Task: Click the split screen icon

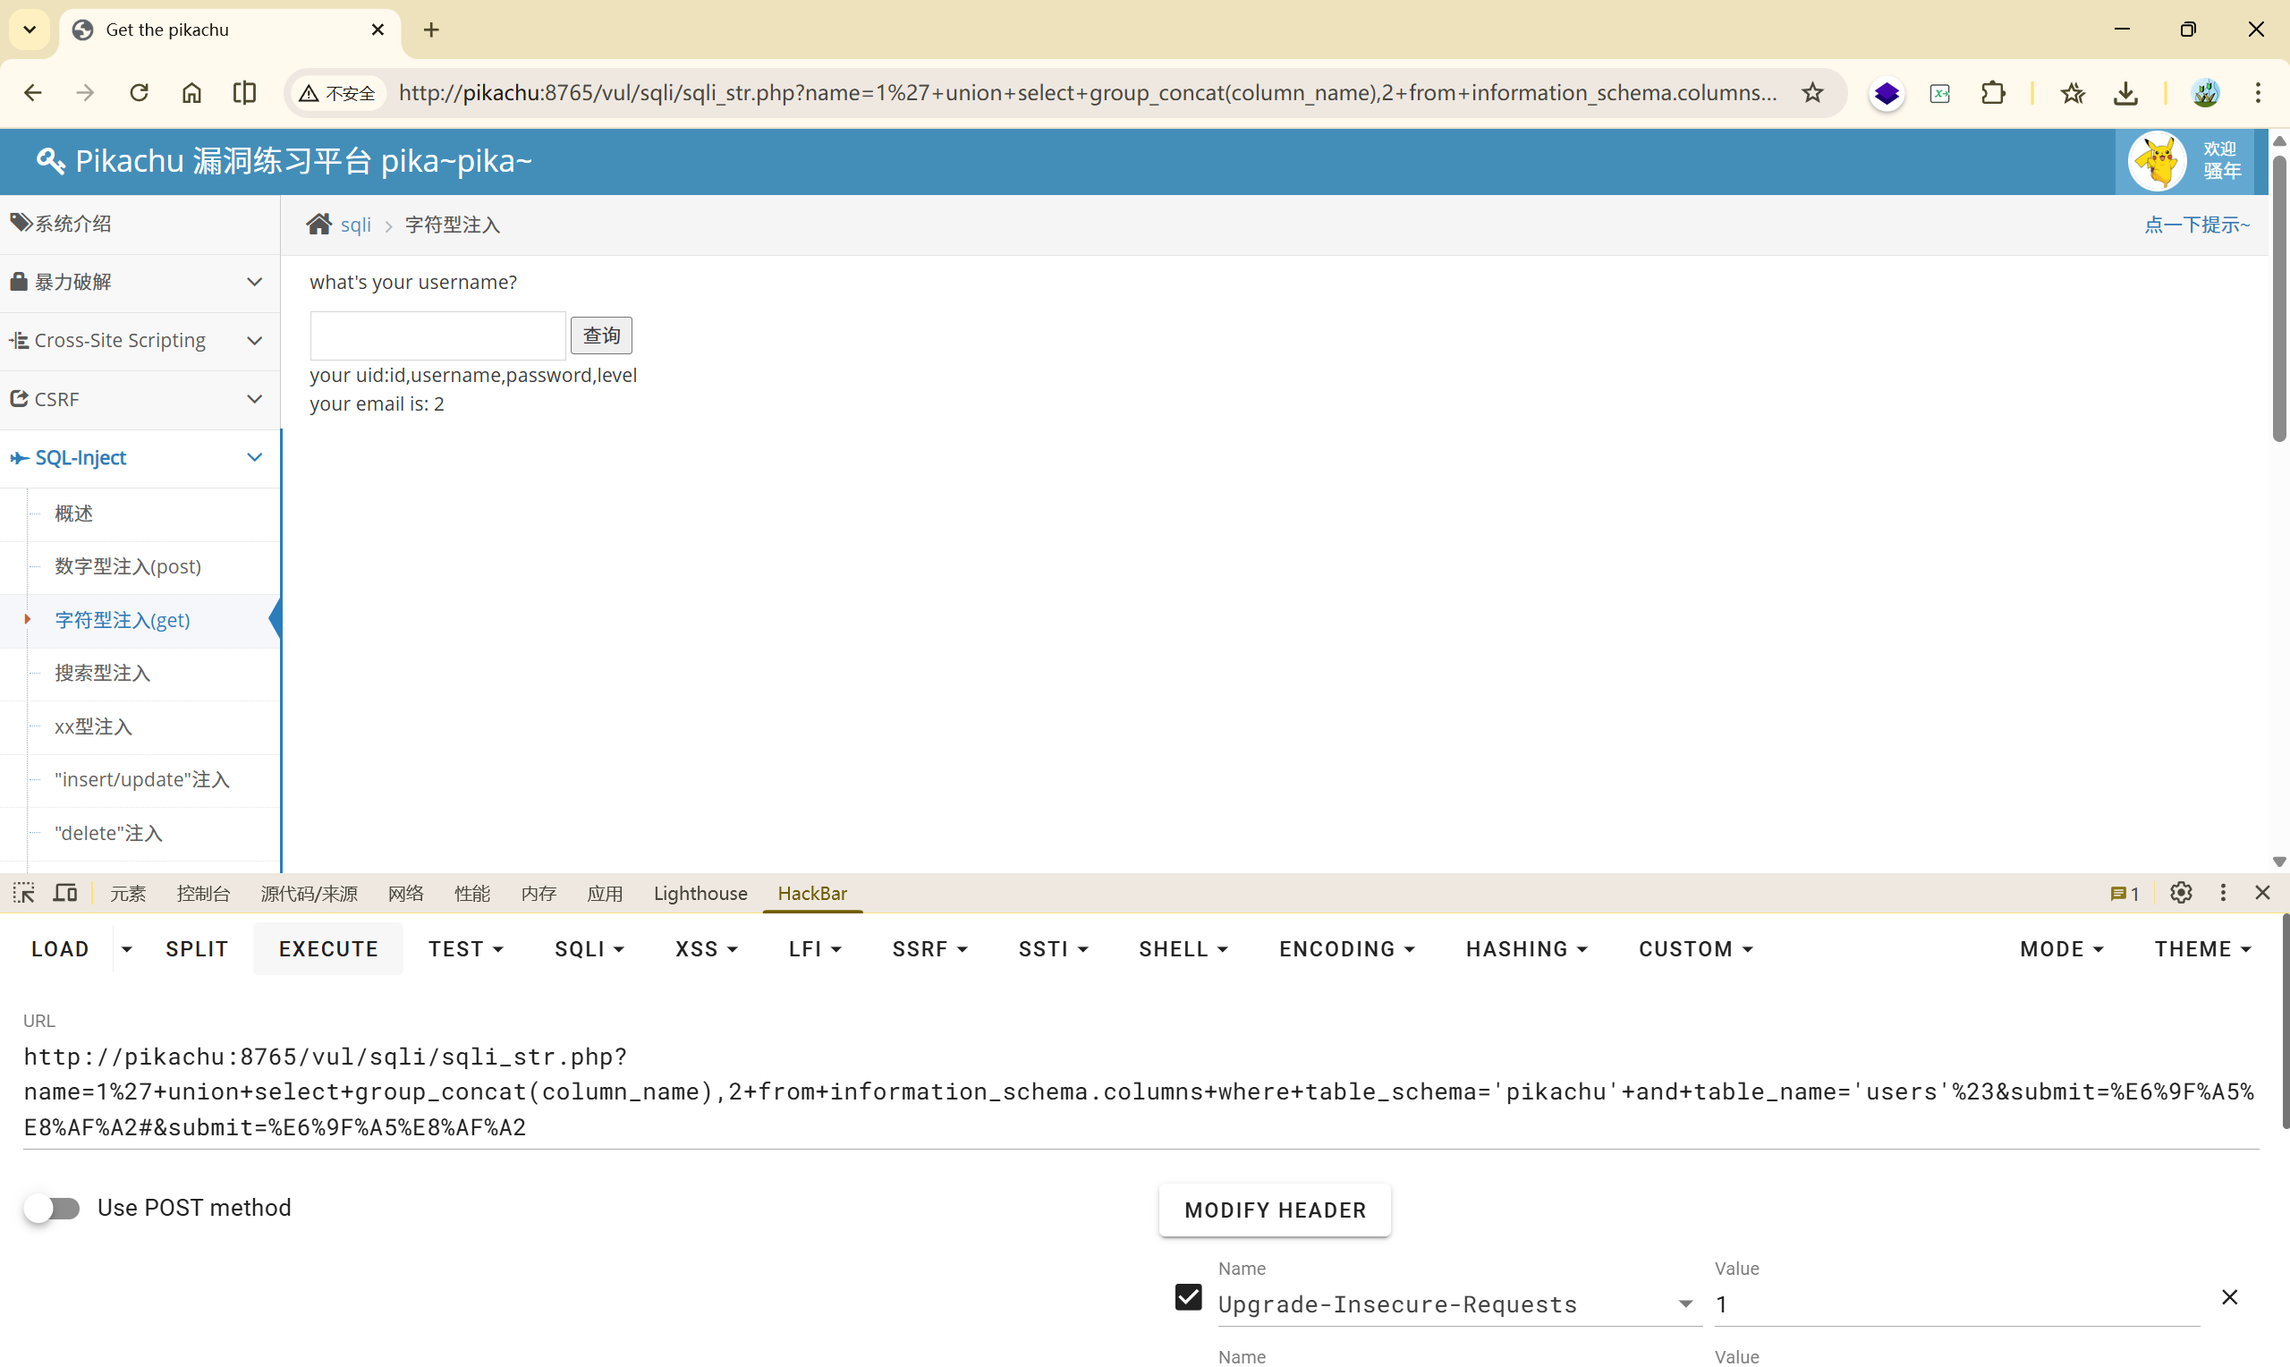Action: pos(244,93)
